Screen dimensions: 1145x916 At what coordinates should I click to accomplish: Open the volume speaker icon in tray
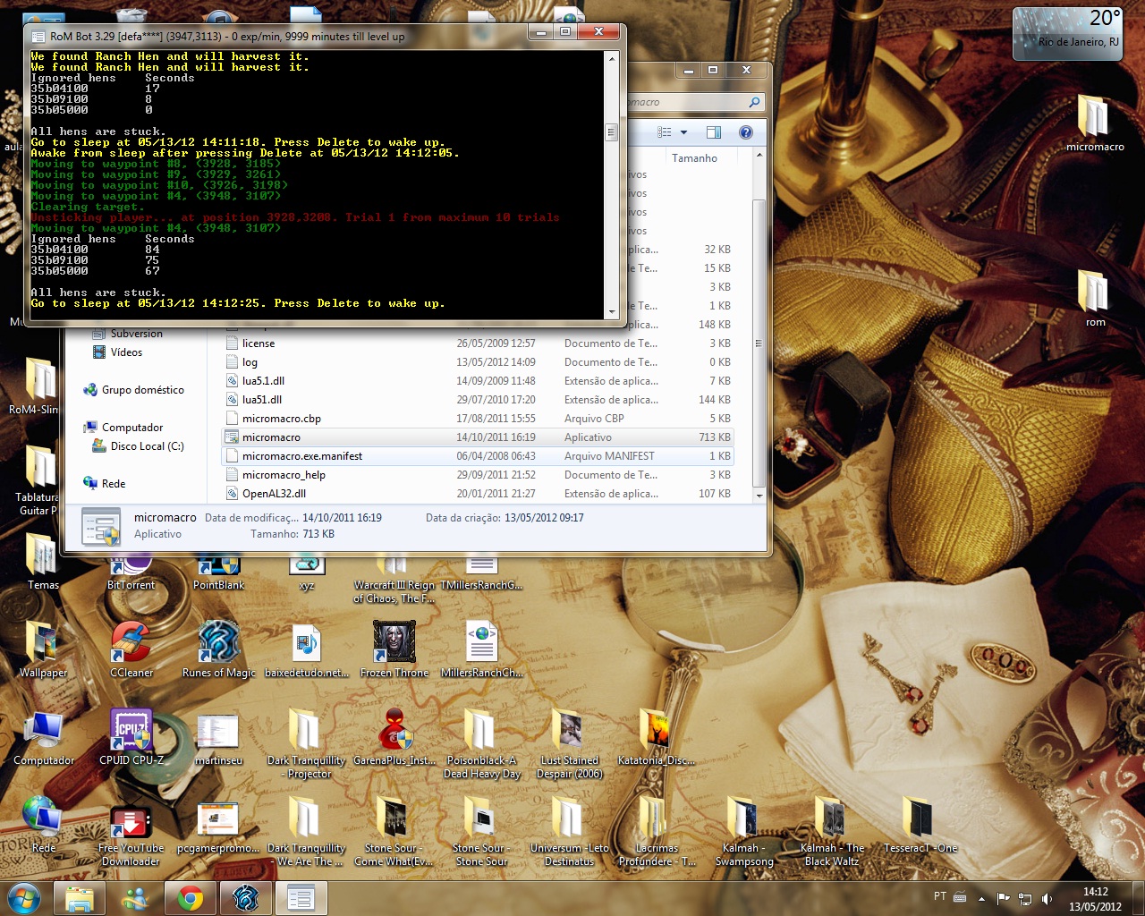click(x=1047, y=898)
